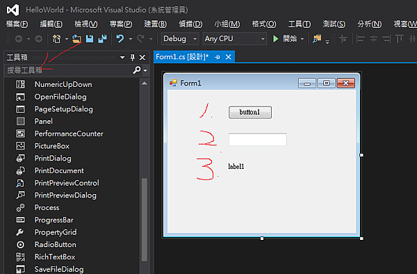Click the Navigate Forward toolbar icon

click(38, 39)
